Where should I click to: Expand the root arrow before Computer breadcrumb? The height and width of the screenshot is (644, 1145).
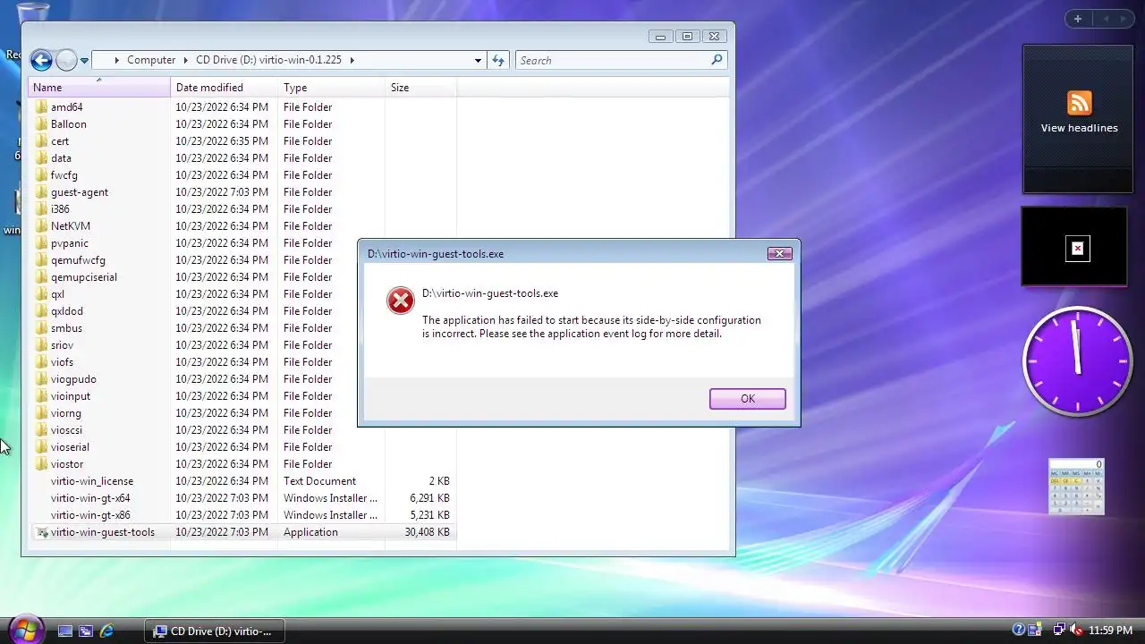click(x=117, y=60)
